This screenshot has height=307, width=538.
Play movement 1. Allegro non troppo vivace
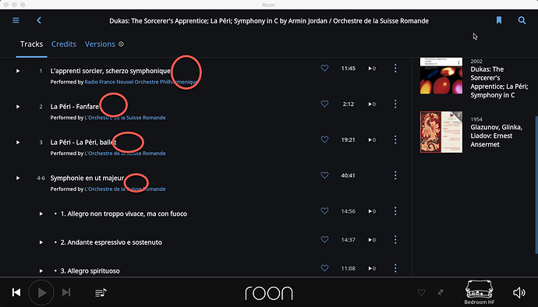[41, 213]
